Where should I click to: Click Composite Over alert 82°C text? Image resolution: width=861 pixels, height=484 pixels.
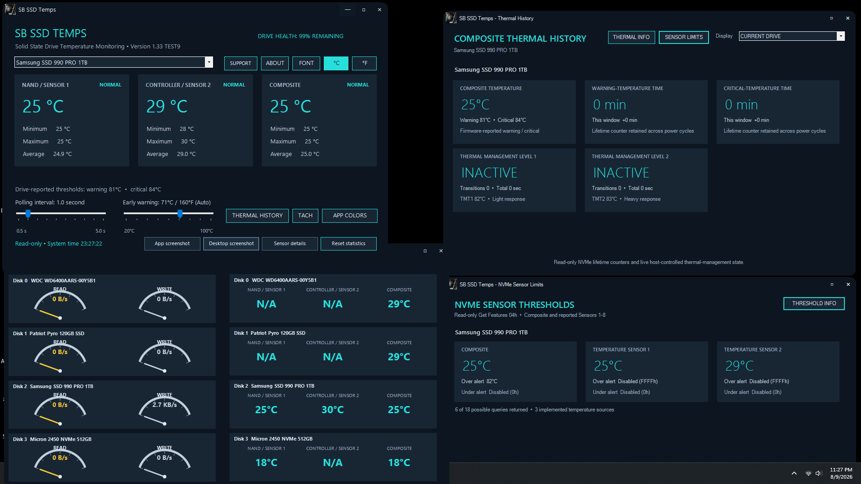479,381
